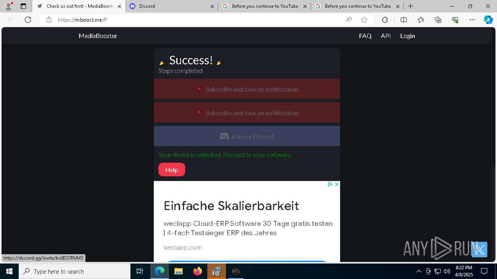497x279 pixels.
Task: Close the Discord tab
Action: coord(212,6)
